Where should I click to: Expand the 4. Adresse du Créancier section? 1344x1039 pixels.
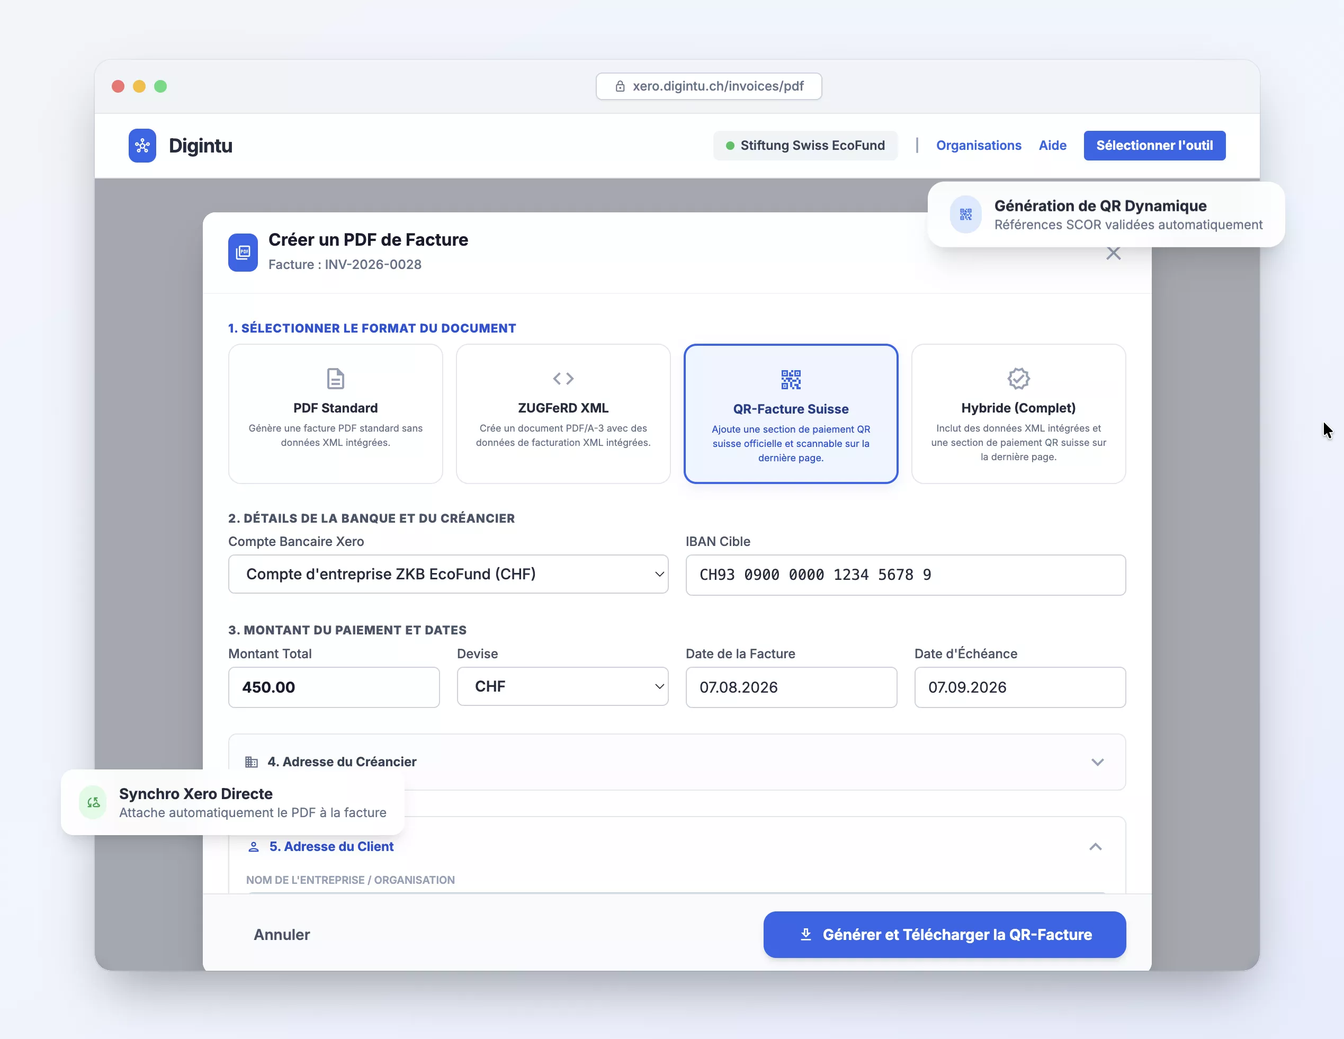click(677, 762)
